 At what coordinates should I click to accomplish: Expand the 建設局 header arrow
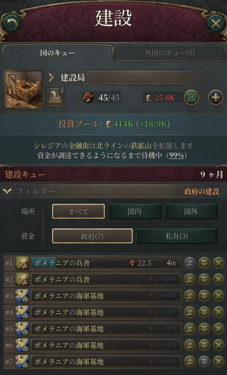point(51,78)
